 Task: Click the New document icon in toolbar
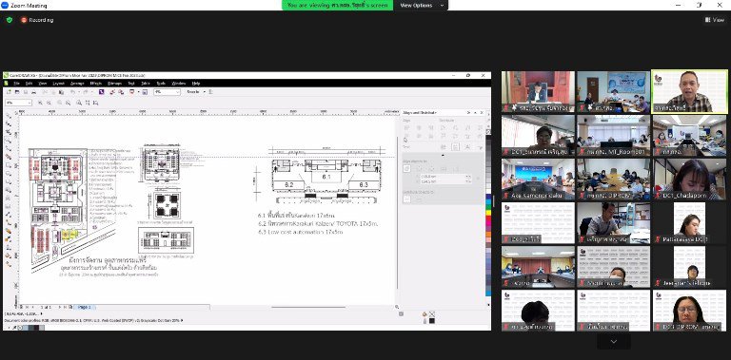coord(10,92)
